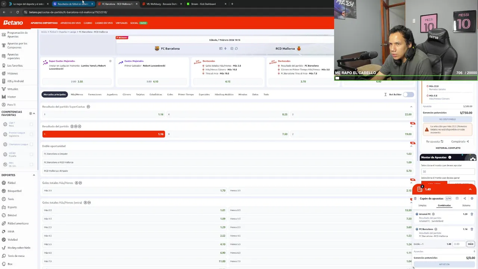Open bet slip settings gear icon

(x=472, y=198)
